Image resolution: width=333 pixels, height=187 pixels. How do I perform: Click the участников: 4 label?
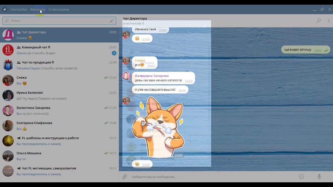pyautogui.click(x=133, y=23)
